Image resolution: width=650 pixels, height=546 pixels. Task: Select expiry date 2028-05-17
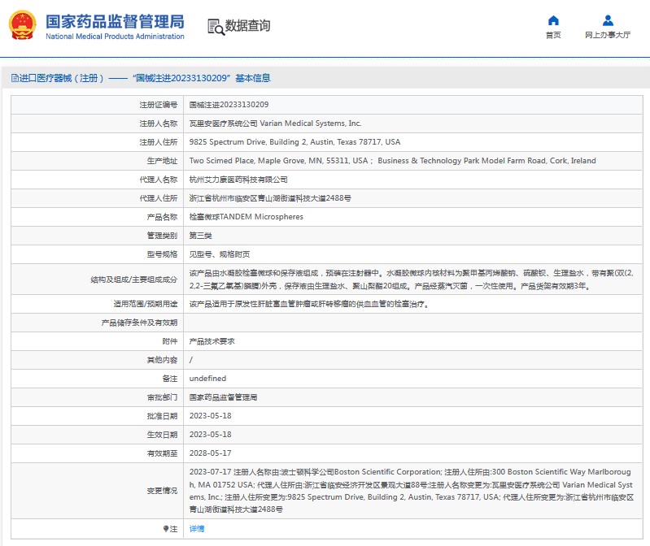pos(210,453)
